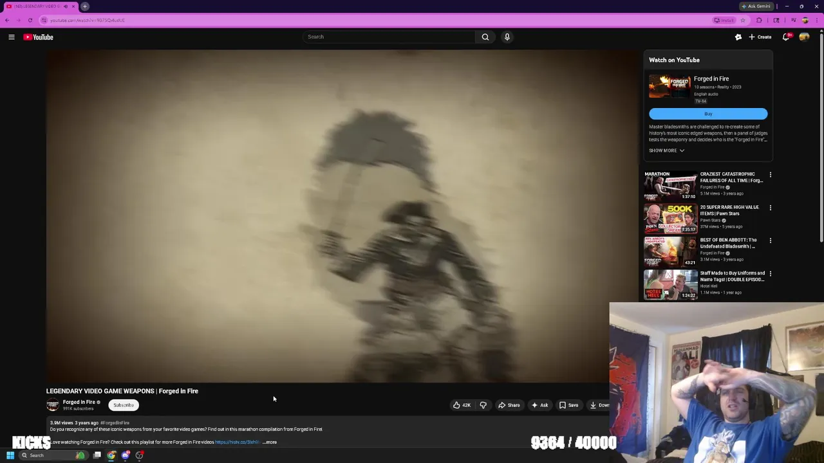824x463 pixels.
Task: Expand the description with ...more
Action: [270, 442]
